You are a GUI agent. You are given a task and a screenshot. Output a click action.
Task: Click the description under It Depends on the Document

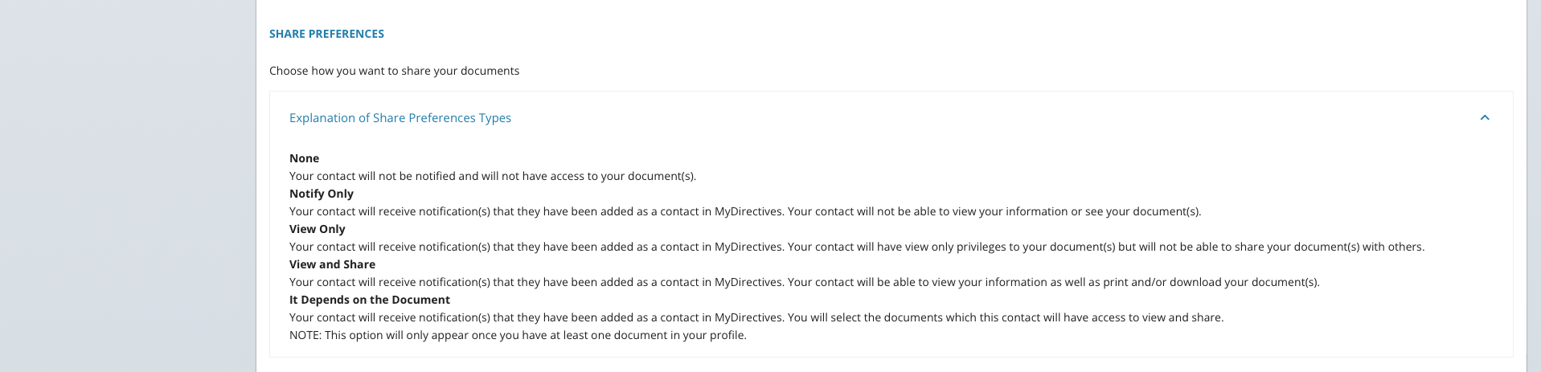[x=756, y=317]
